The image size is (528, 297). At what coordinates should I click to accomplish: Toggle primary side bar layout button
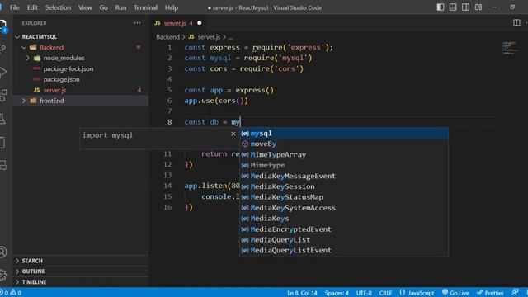tap(440, 7)
